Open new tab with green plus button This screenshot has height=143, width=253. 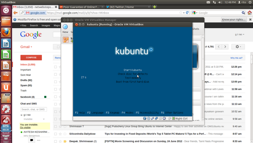pos(155,7)
